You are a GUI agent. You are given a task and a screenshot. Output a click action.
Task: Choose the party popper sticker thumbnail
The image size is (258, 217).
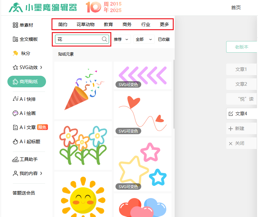click(83, 90)
